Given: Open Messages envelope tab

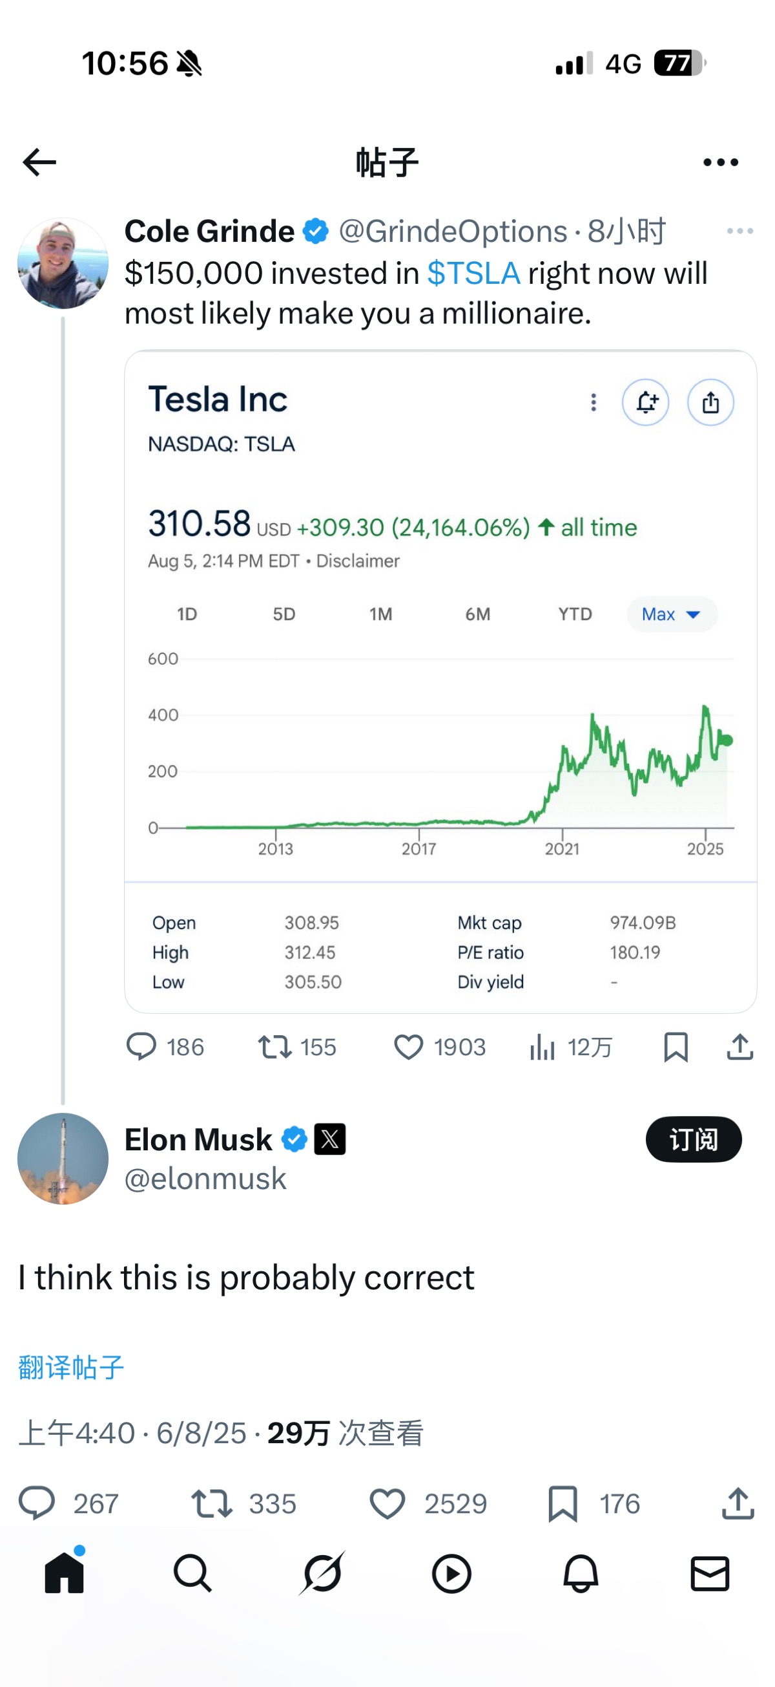Looking at the screenshot, I should pyautogui.click(x=710, y=1573).
